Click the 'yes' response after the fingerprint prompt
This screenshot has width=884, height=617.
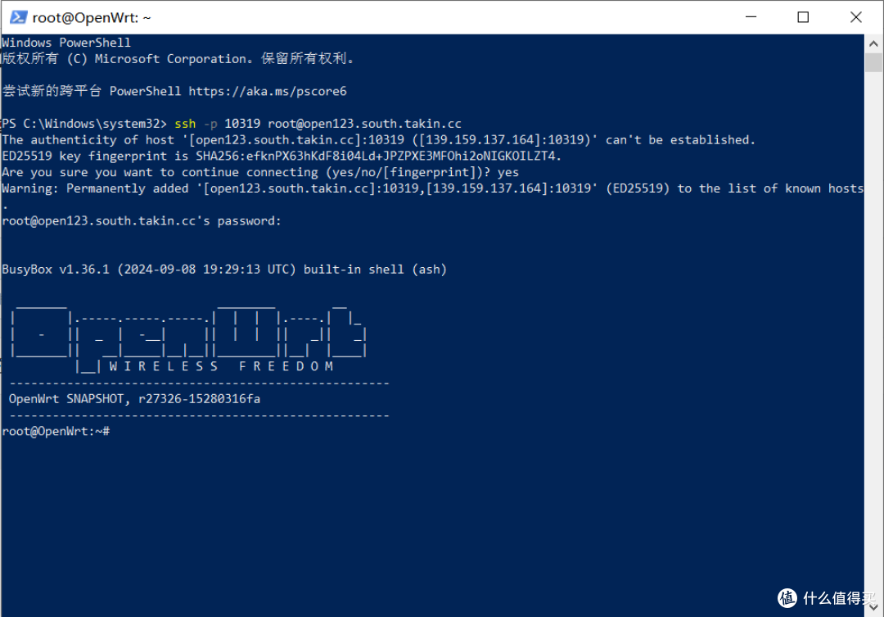coord(510,171)
